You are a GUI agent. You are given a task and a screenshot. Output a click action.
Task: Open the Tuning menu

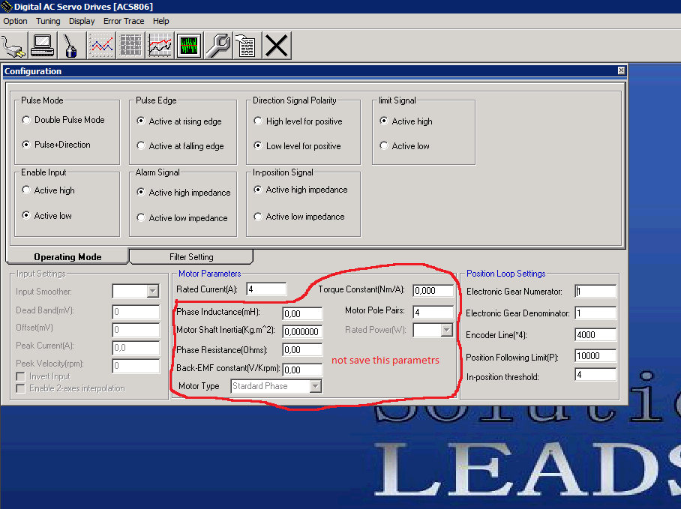click(x=48, y=21)
